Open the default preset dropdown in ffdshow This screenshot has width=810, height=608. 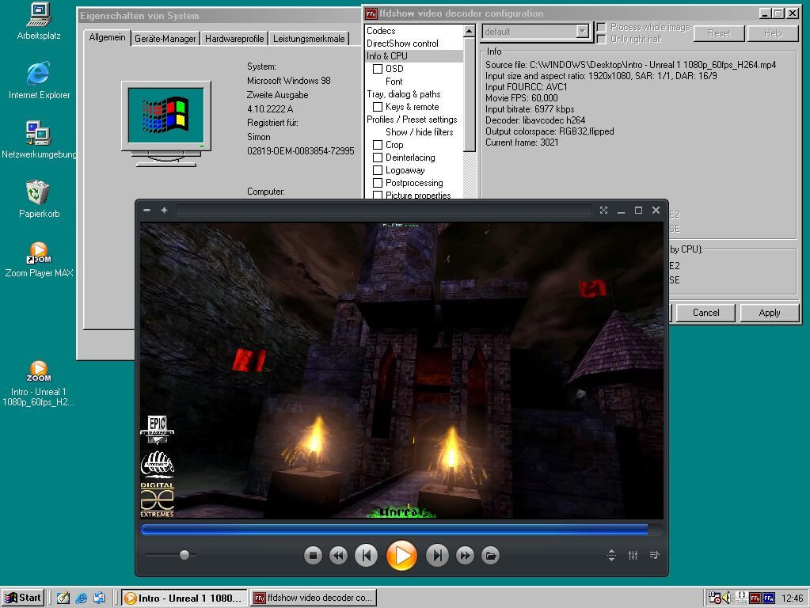point(582,32)
